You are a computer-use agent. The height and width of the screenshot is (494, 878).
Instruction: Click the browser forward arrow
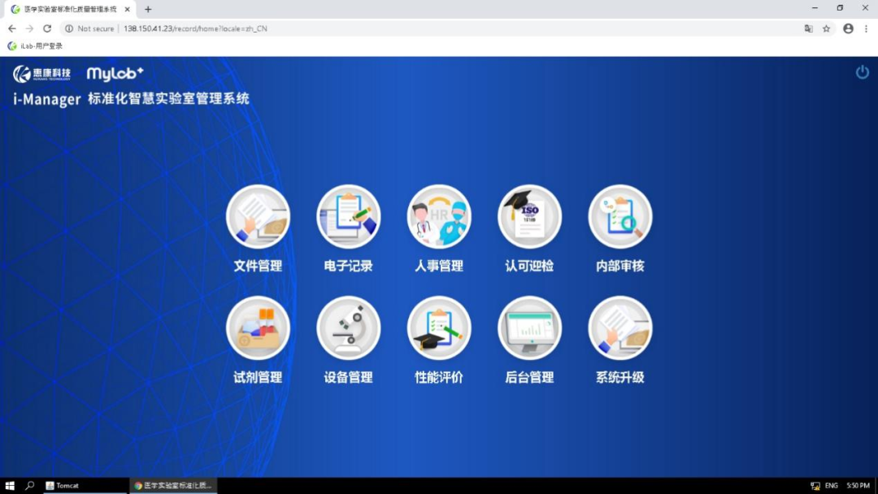click(30, 28)
